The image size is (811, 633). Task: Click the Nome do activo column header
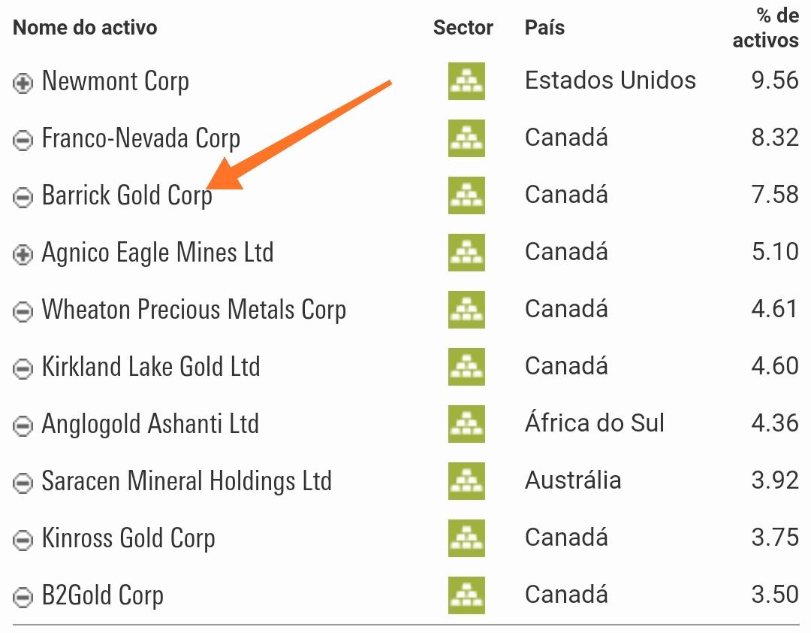[x=85, y=28]
